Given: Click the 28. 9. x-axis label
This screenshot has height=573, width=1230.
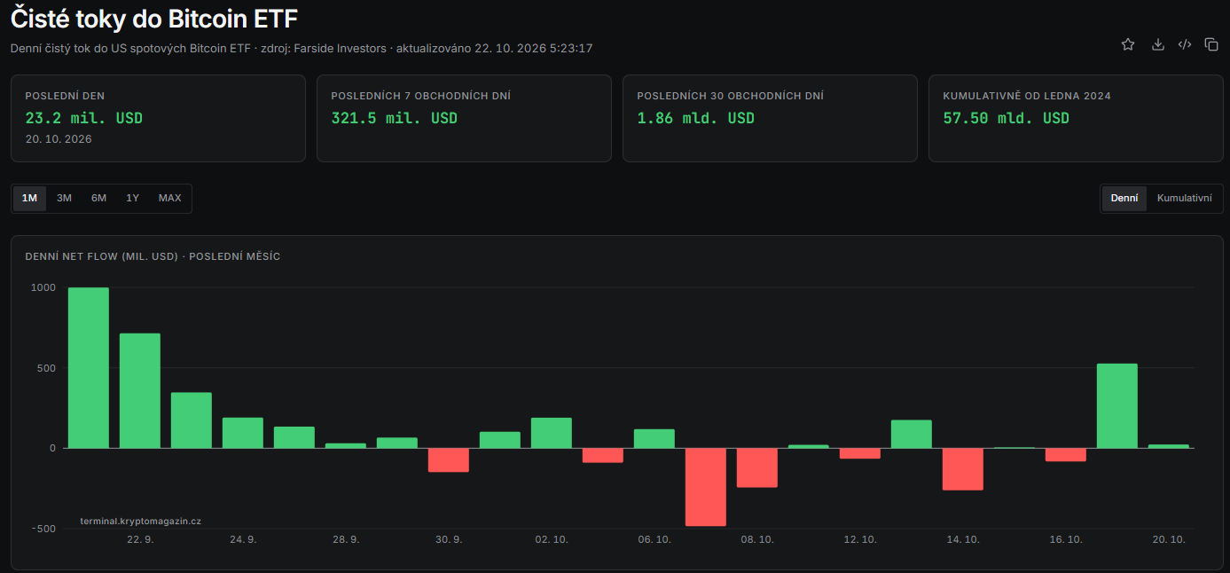Looking at the screenshot, I should click(x=346, y=540).
